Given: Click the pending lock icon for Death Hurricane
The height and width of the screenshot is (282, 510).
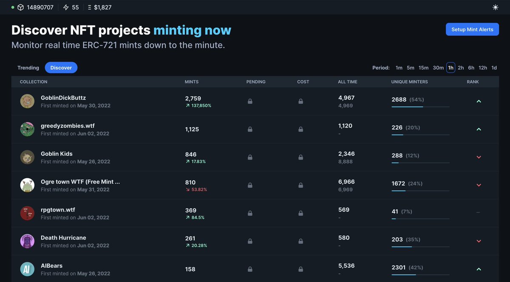Looking at the screenshot, I should 250,241.
